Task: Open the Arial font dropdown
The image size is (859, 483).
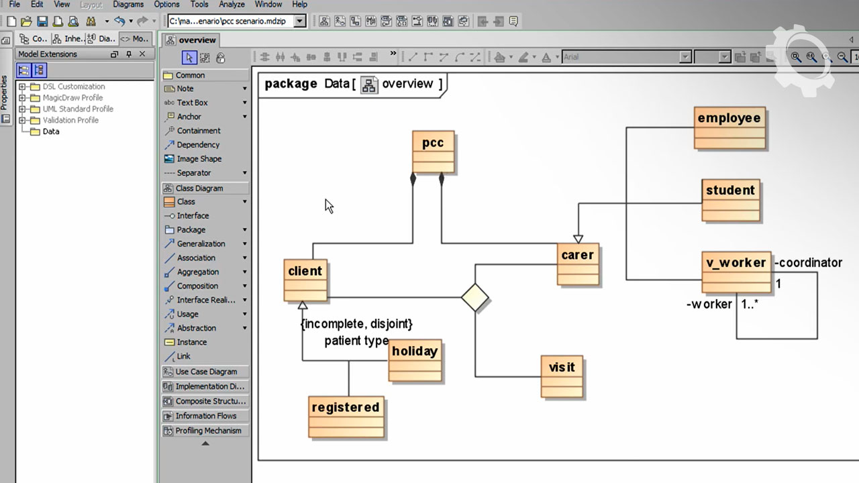Action: 685,58
